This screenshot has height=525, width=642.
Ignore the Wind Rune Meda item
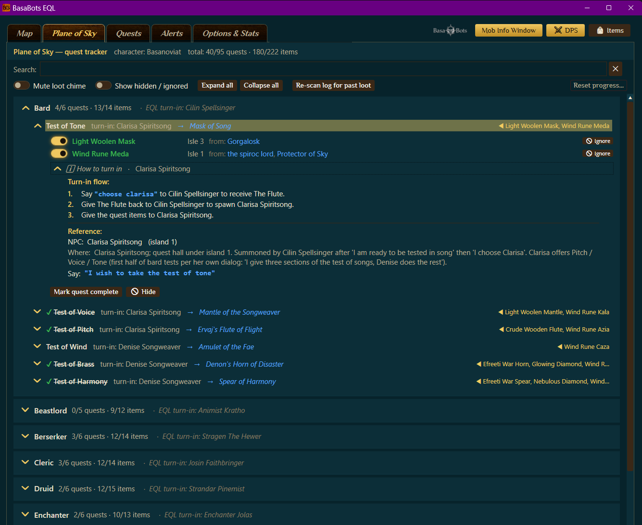tap(598, 154)
